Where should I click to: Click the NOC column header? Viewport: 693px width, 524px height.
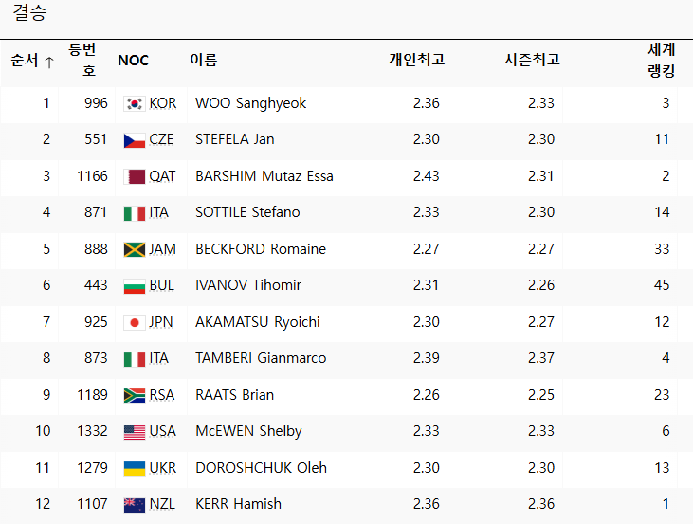133,61
